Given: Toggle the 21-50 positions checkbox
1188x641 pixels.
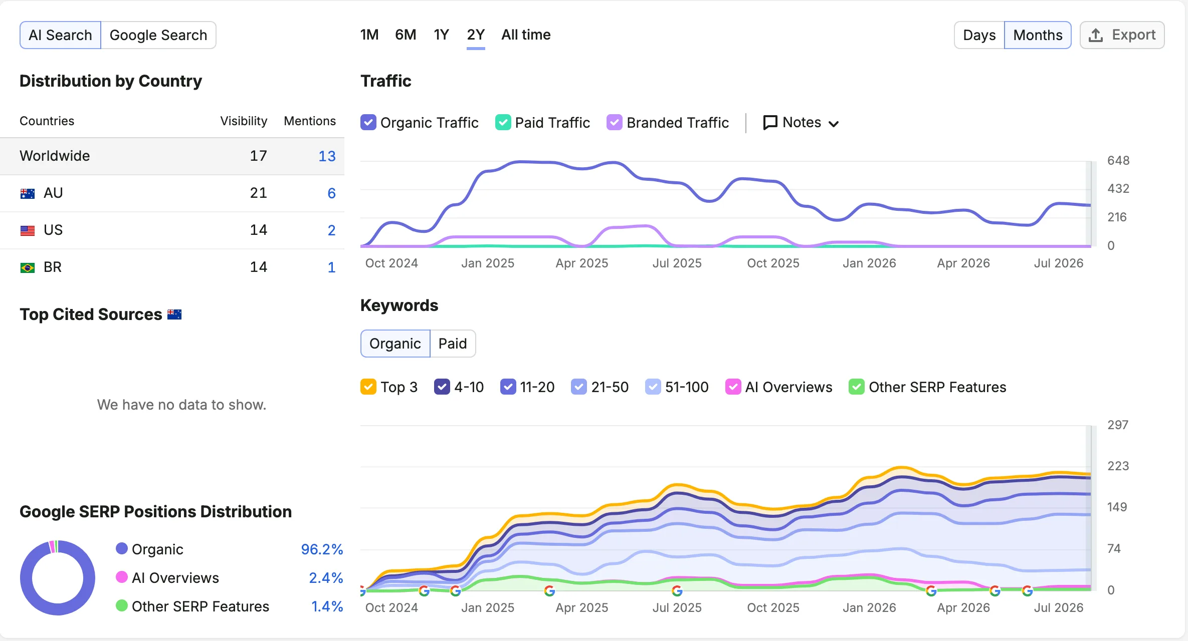Looking at the screenshot, I should (579, 387).
